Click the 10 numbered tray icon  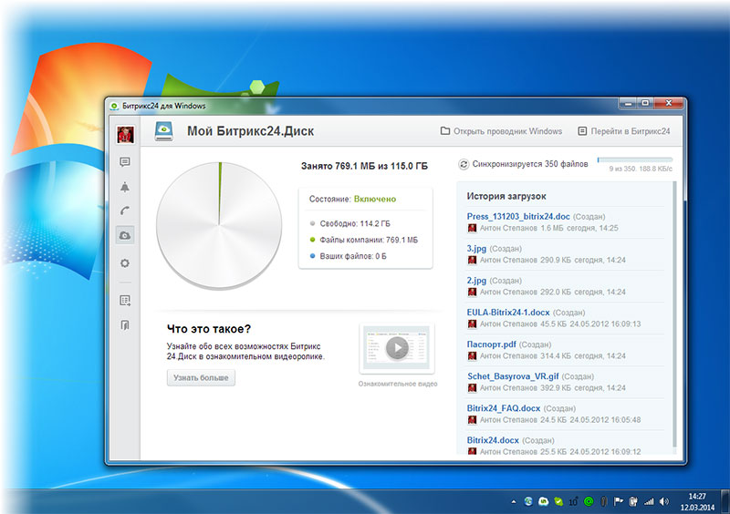pyautogui.click(x=573, y=501)
